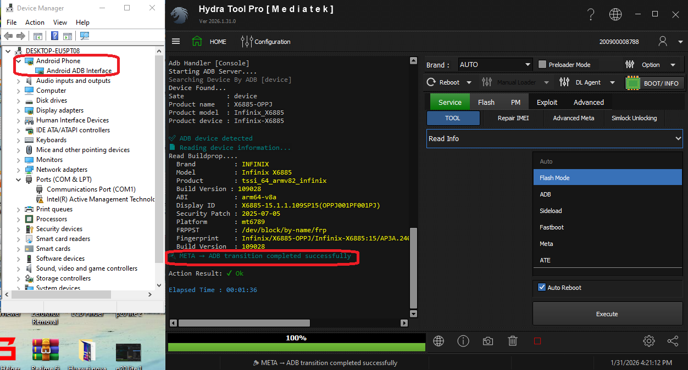Click the Back arrow in Device Manager toolbar
Image resolution: width=688 pixels, height=370 pixels.
point(8,36)
